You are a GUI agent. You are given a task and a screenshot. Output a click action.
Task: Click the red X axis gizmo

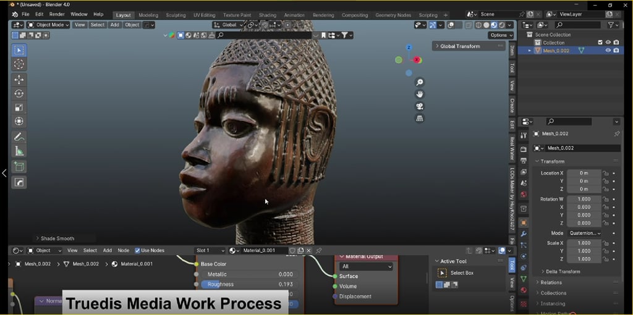click(x=418, y=60)
